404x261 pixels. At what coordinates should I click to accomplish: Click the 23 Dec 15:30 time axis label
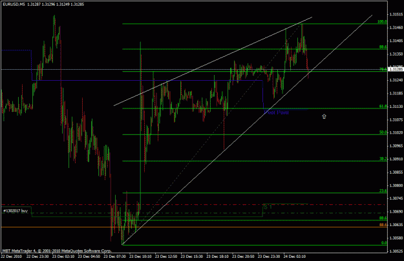192,256
